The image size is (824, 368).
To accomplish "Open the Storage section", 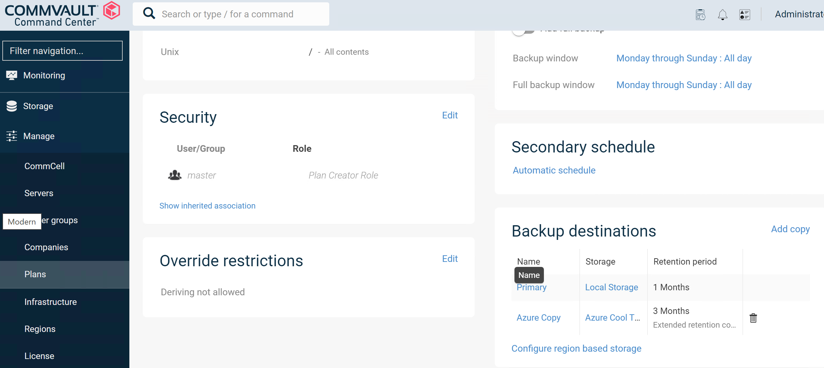I will pyautogui.click(x=38, y=105).
